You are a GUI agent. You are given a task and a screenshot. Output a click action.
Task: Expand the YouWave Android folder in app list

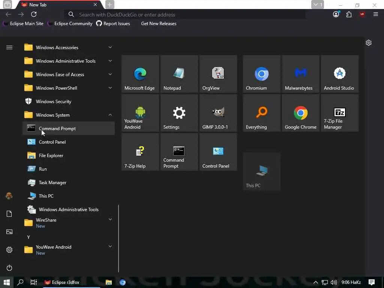tap(69, 250)
